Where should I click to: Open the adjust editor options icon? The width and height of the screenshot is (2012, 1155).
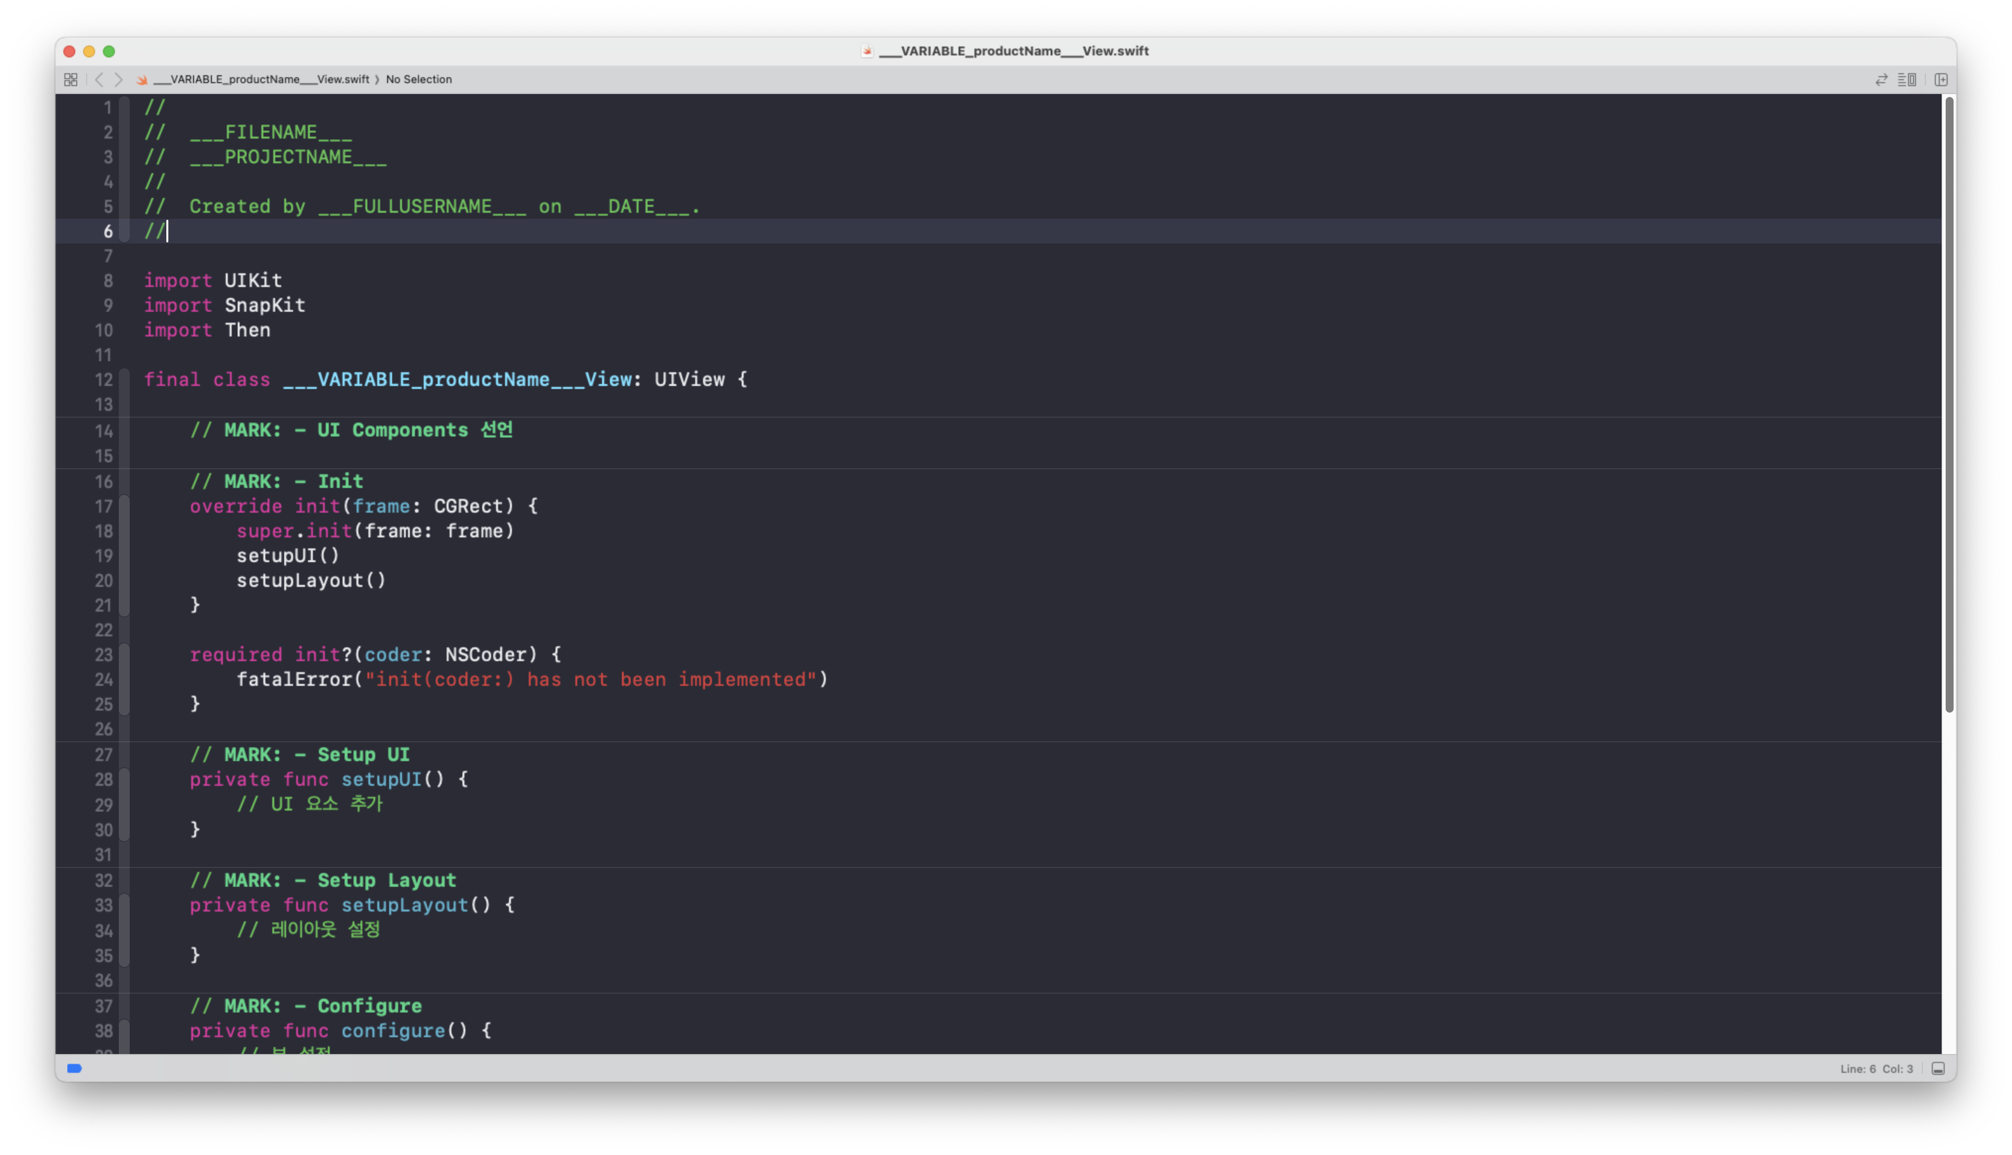(x=1907, y=79)
